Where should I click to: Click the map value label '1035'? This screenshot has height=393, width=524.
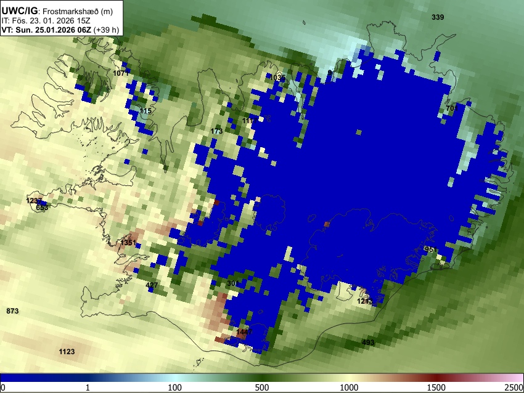(x=277, y=78)
